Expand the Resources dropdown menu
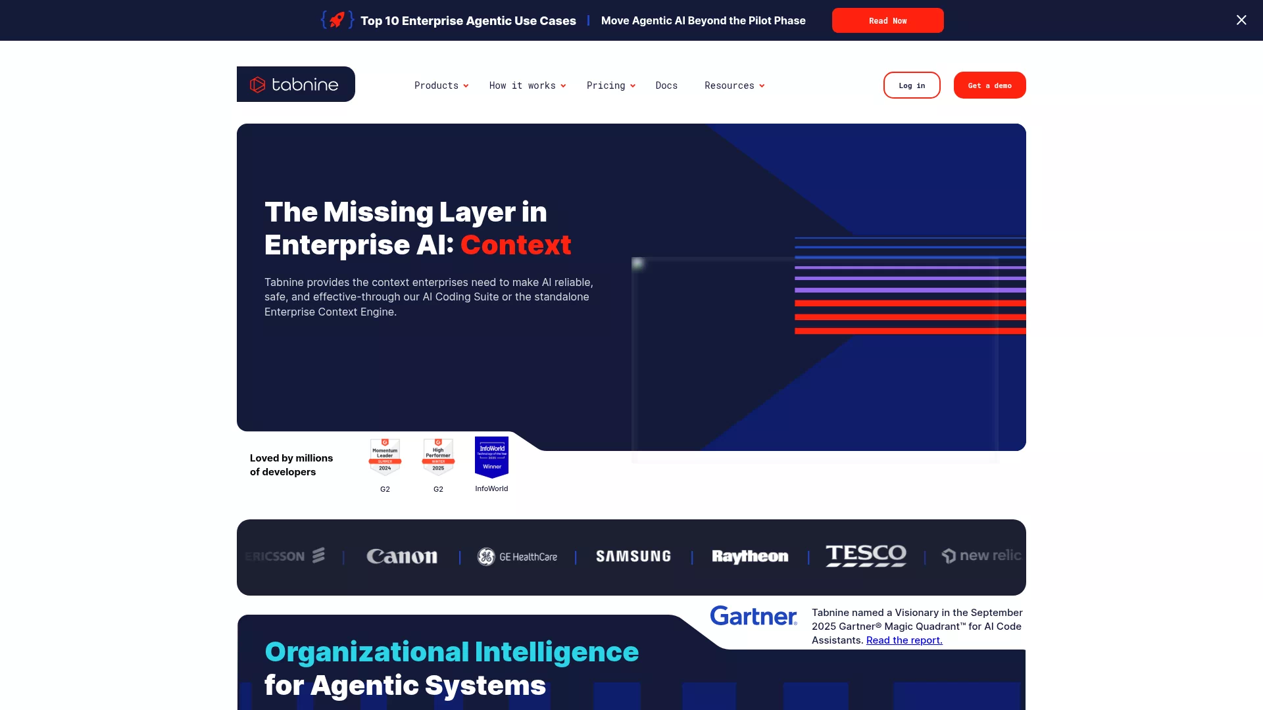 tap(735, 85)
